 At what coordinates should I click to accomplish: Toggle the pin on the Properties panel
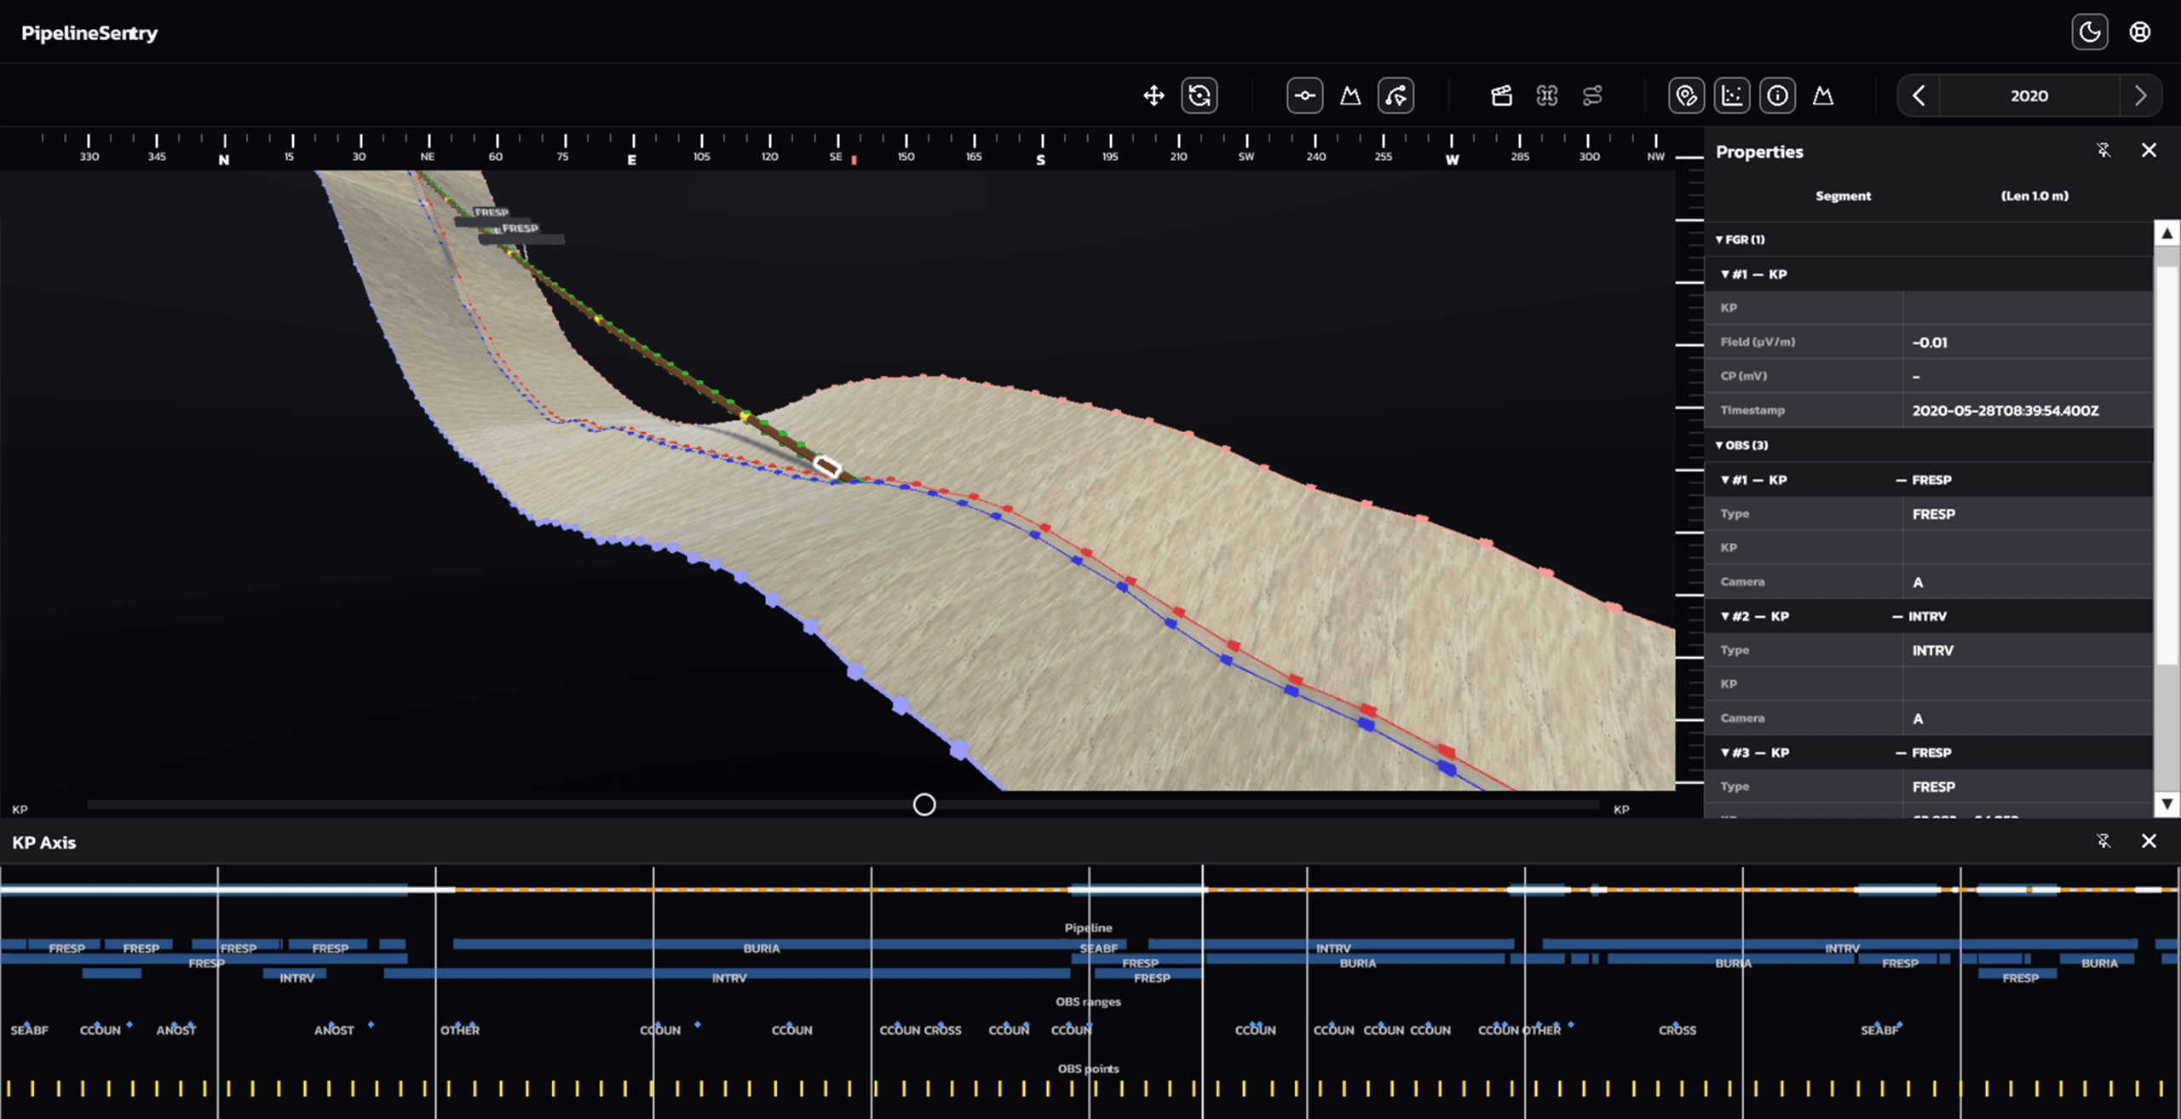point(2103,150)
